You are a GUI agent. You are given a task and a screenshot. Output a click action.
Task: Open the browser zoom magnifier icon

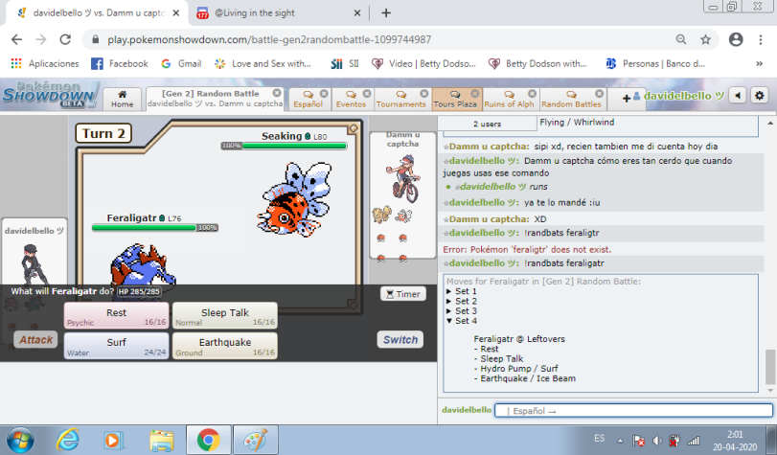pos(681,39)
